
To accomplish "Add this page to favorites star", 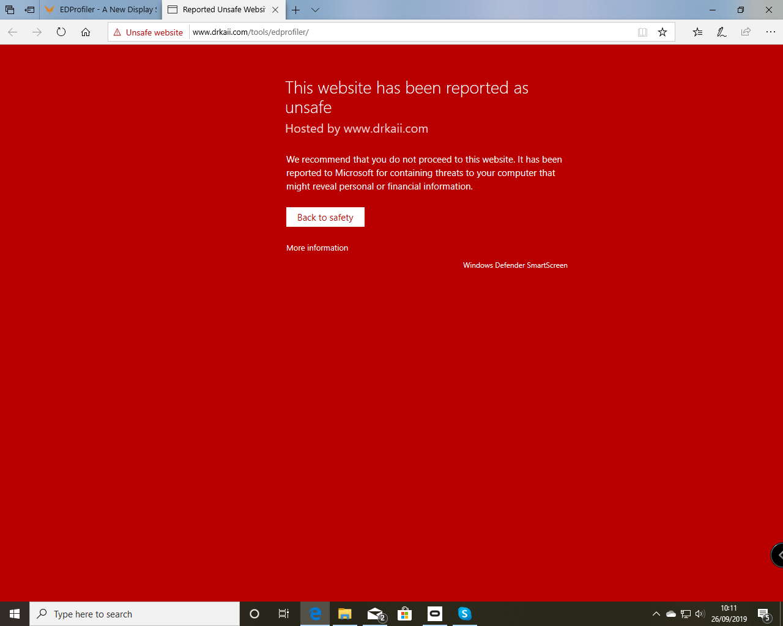I will [x=662, y=32].
